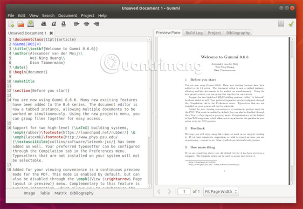Open the Search menu
The width and height of the screenshot is (303, 209).
(x=48, y=16)
